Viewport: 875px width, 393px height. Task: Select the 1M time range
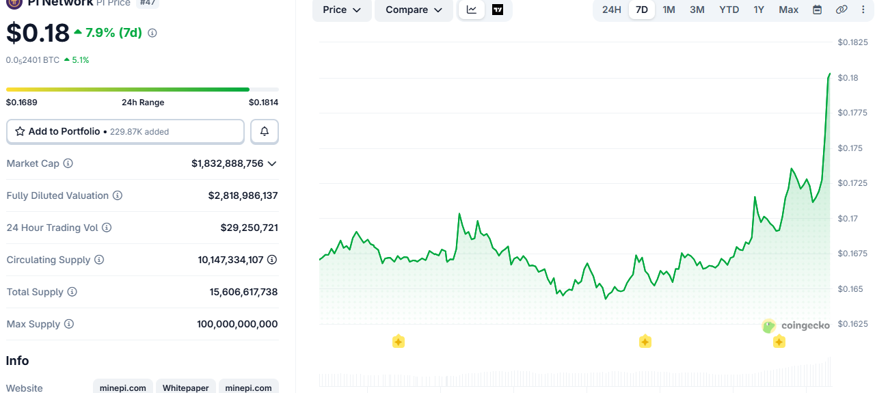[669, 10]
